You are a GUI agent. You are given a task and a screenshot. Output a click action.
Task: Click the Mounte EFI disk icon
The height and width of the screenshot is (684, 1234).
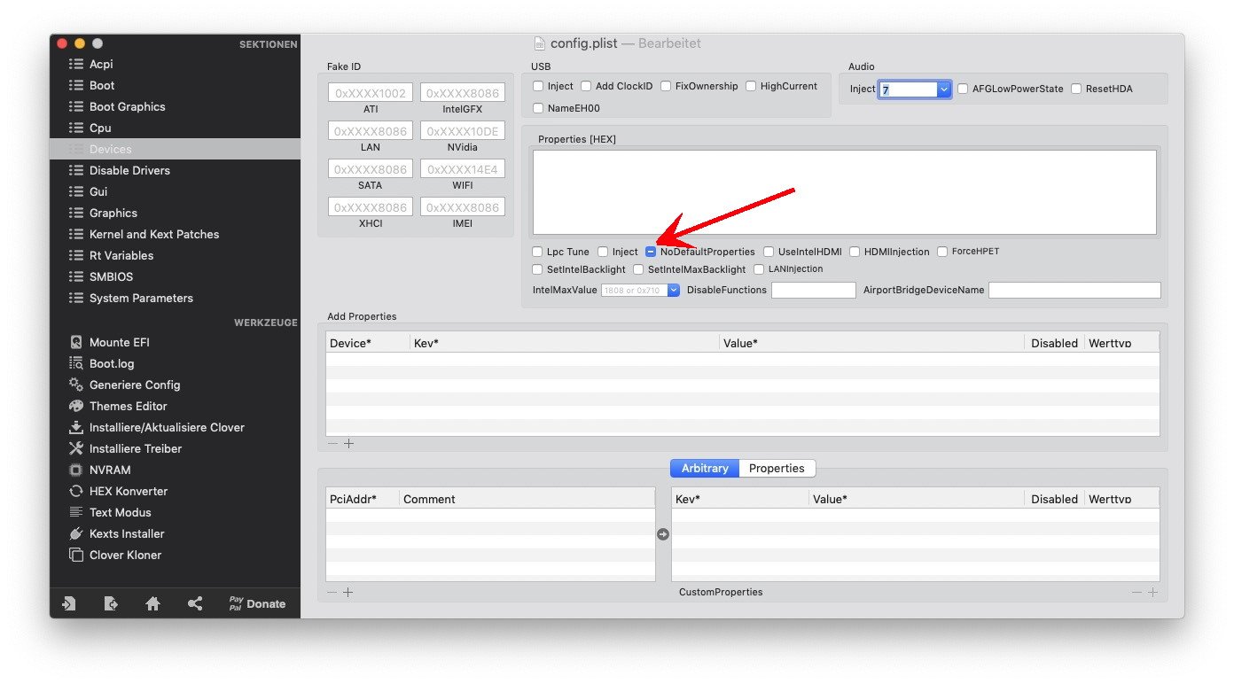pos(76,342)
